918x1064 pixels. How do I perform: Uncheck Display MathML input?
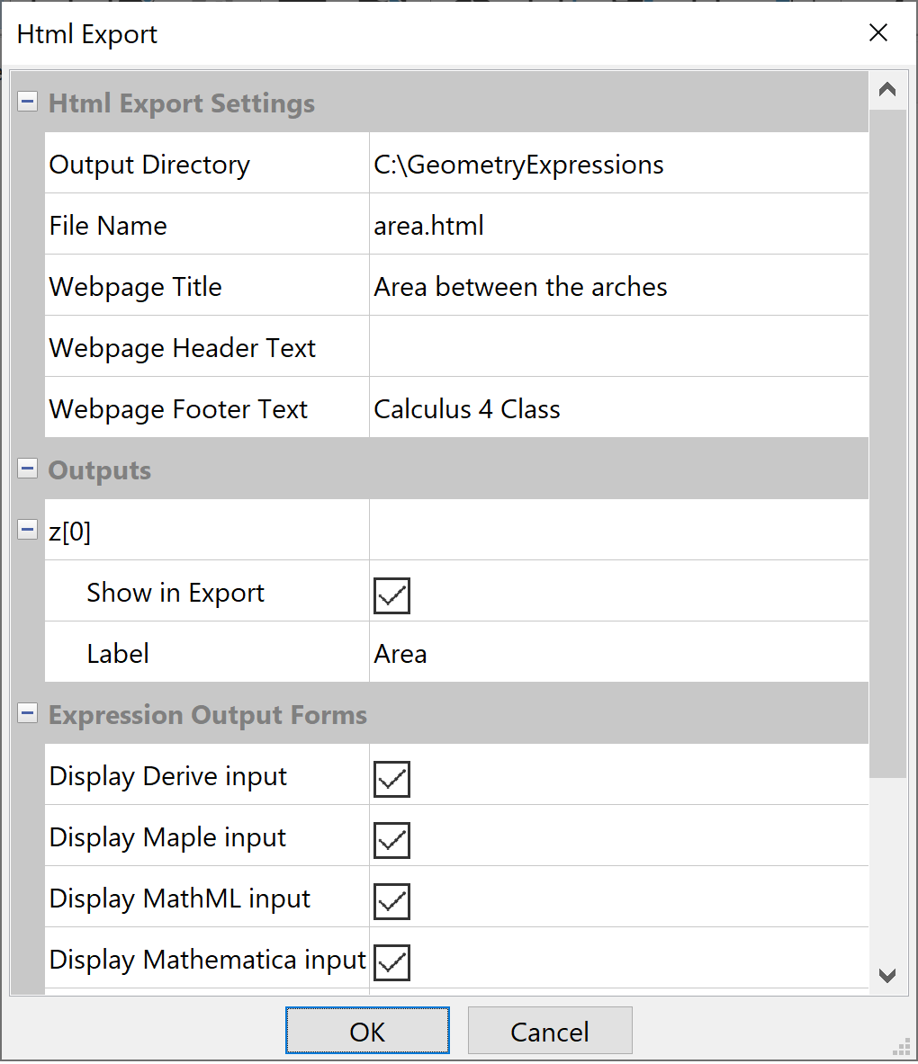(x=391, y=900)
